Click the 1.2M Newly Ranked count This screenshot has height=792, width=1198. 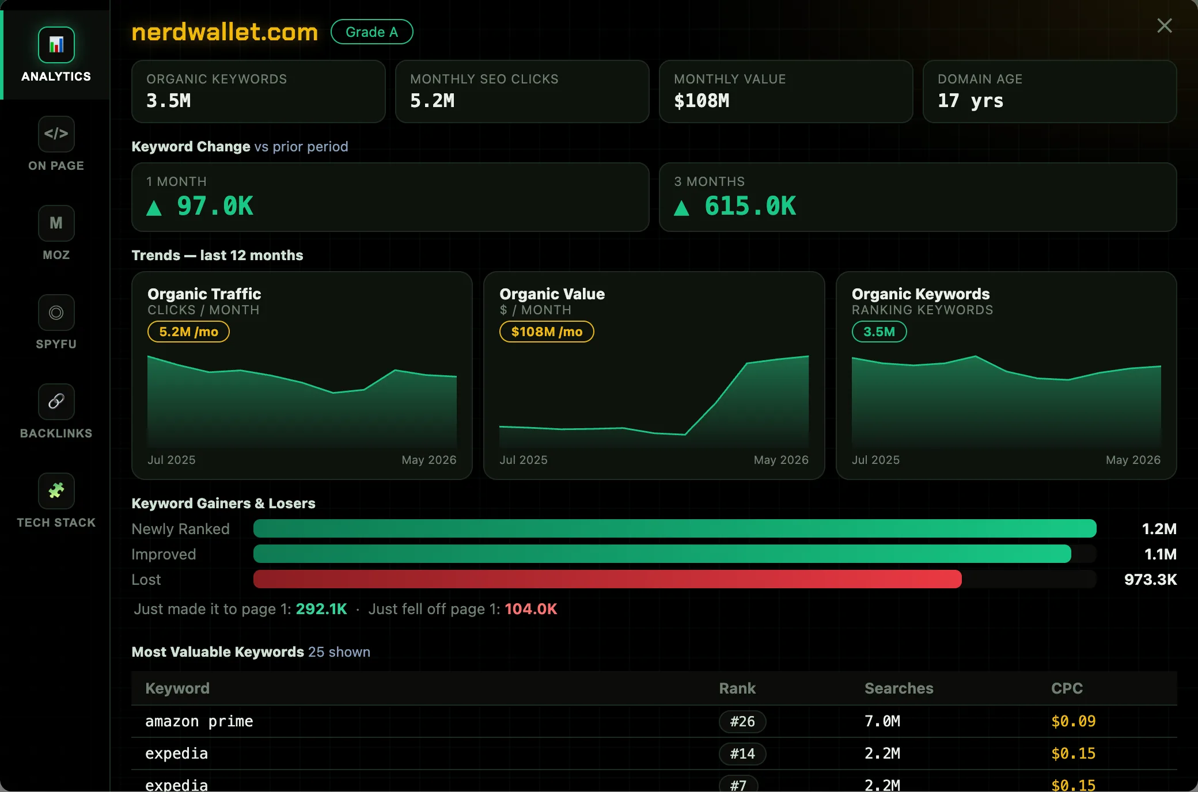click(1159, 529)
